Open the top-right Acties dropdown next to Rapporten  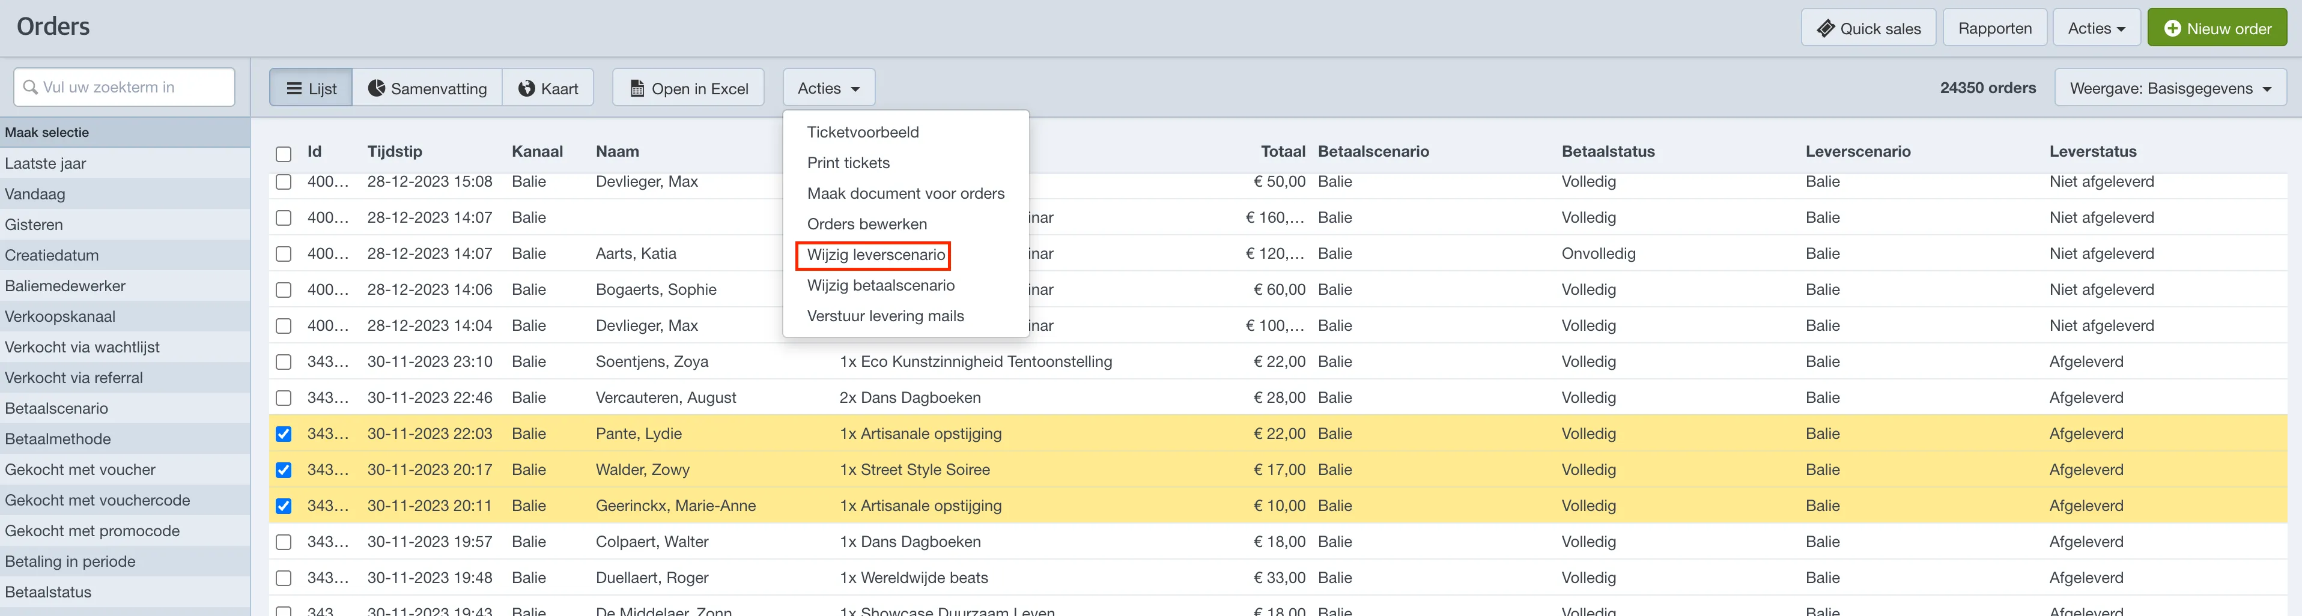tap(2097, 28)
